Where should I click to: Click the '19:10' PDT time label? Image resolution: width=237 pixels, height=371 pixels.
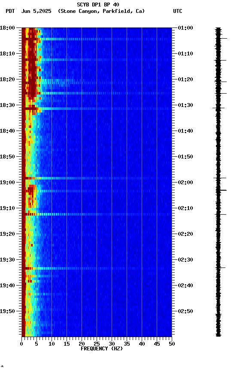[7, 208]
